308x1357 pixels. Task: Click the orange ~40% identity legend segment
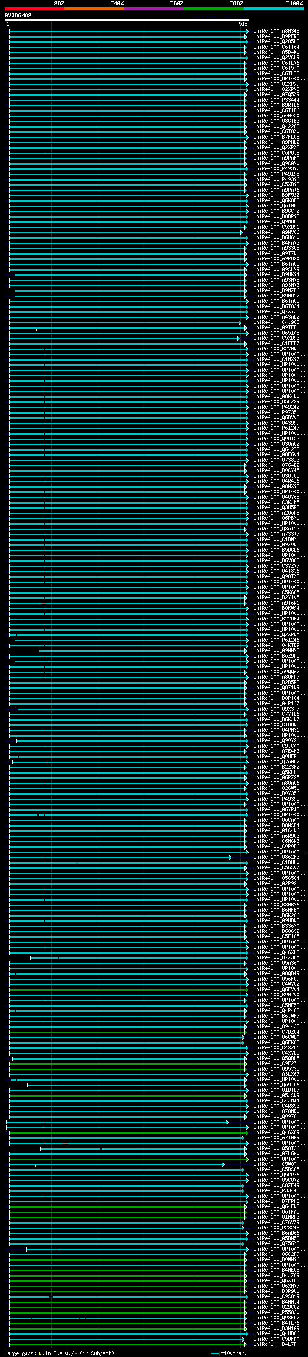click(x=94, y=9)
